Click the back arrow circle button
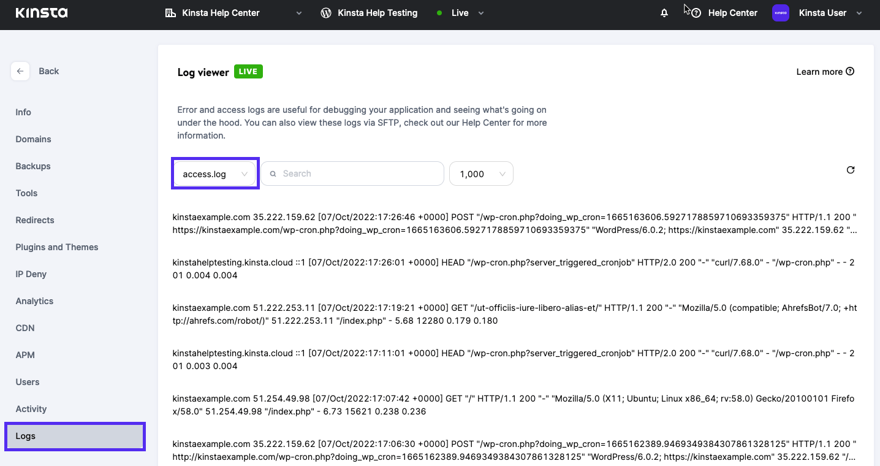The image size is (880, 466). tap(20, 71)
